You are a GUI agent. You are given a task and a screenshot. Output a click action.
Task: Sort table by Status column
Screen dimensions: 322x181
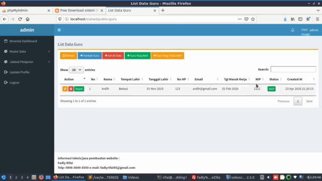click(x=274, y=79)
